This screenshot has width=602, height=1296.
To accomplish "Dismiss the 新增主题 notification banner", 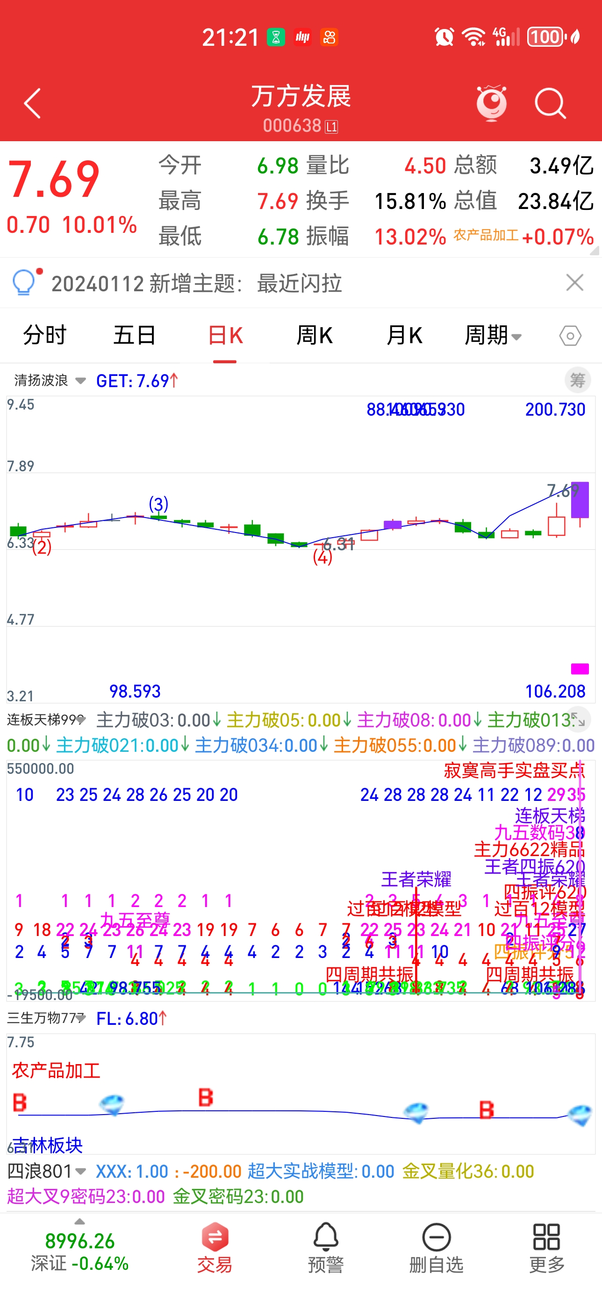I will pyautogui.click(x=574, y=283).
